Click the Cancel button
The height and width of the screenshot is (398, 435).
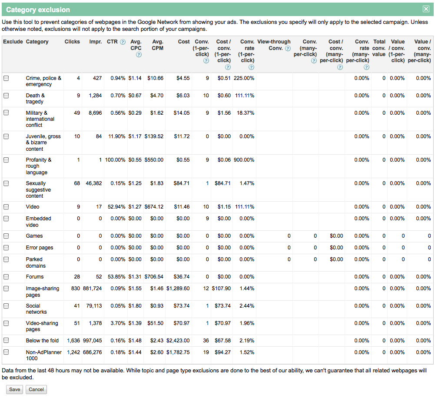coord(36,389)
